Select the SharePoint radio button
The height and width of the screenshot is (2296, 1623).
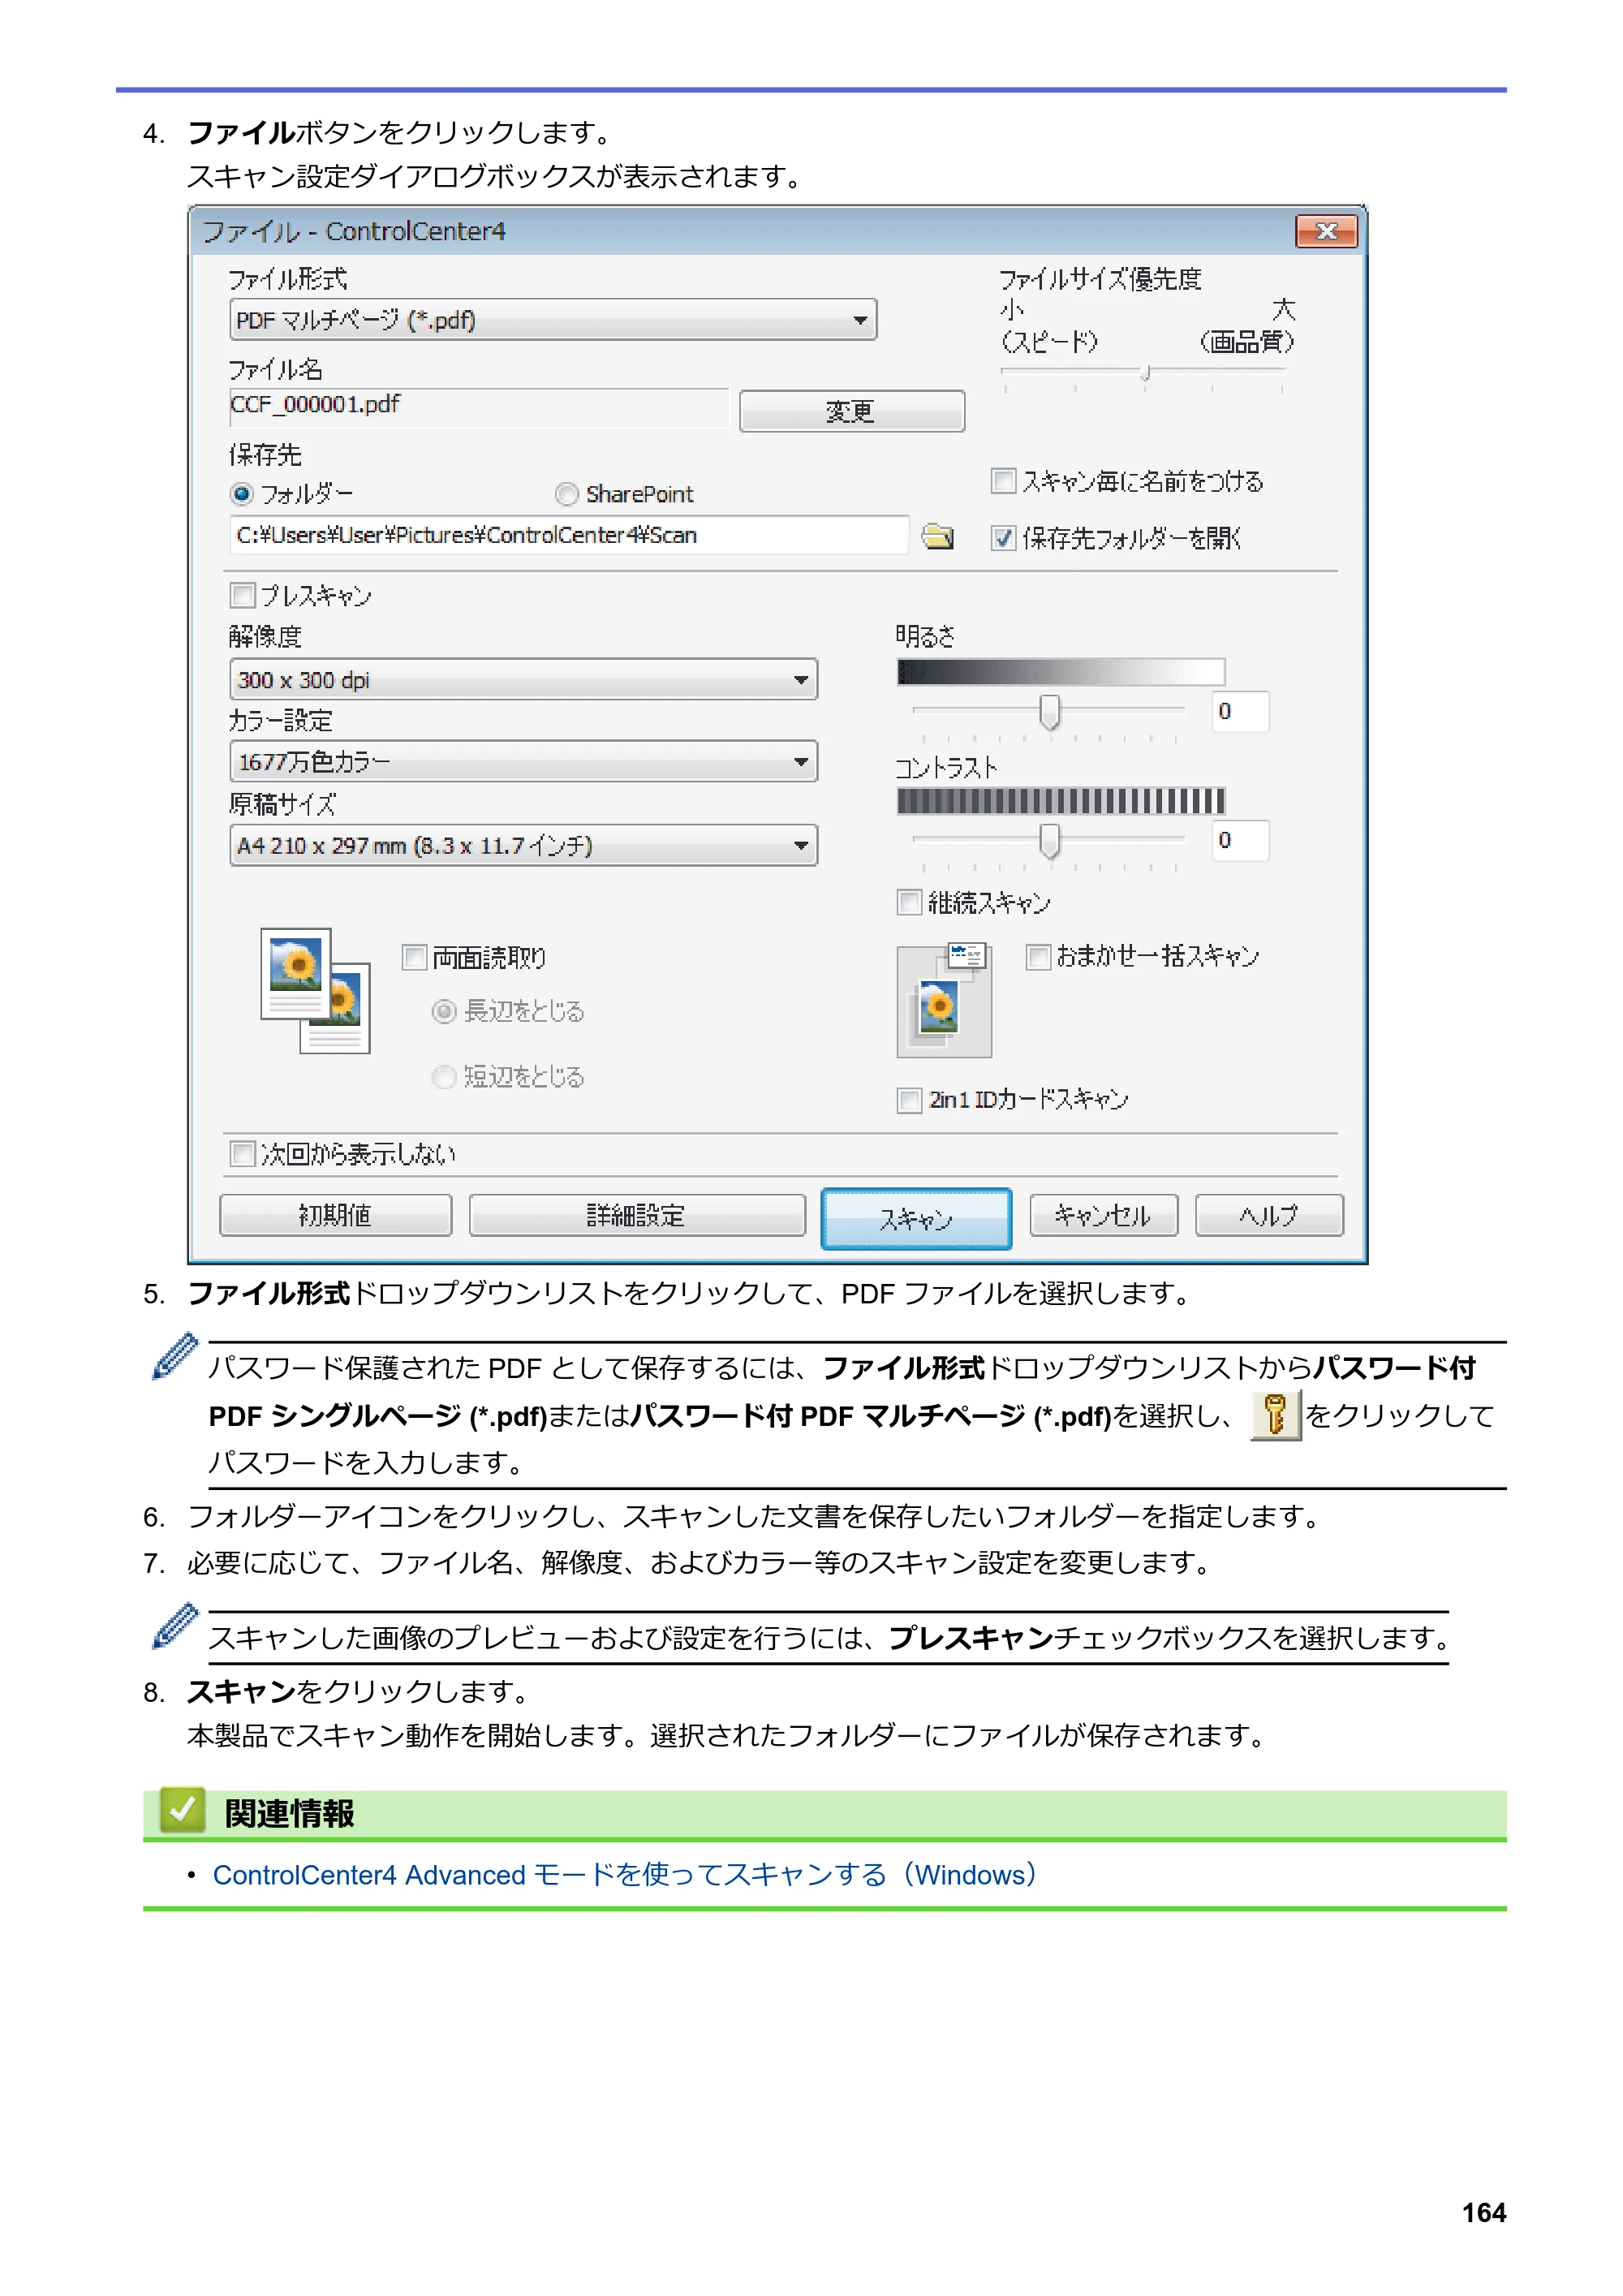[567, 494]
